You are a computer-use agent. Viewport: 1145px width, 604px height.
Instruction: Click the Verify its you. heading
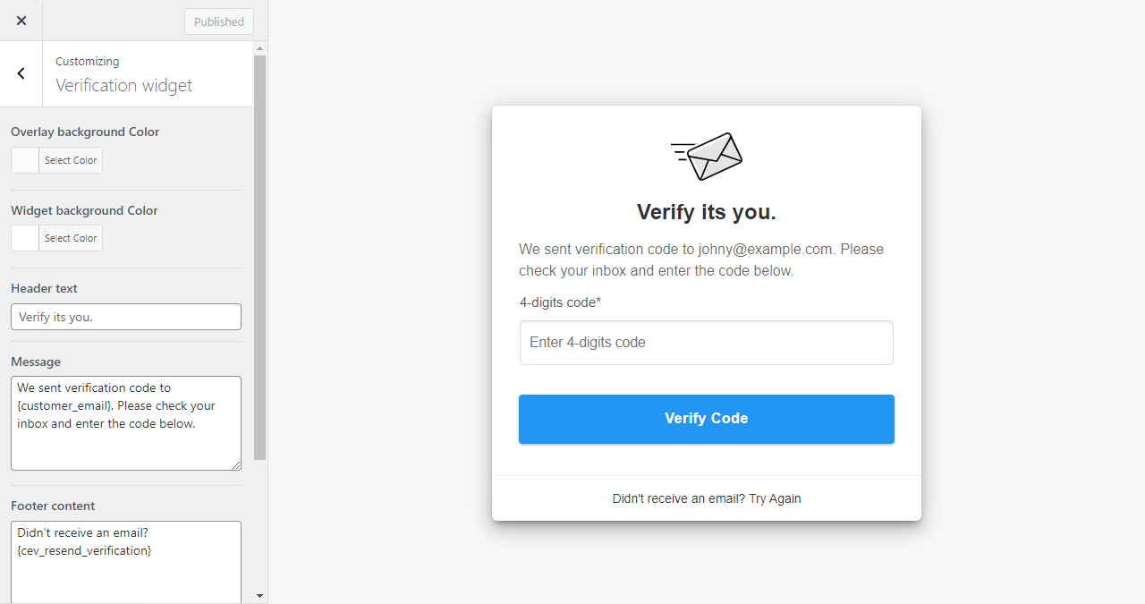[707, 212]
